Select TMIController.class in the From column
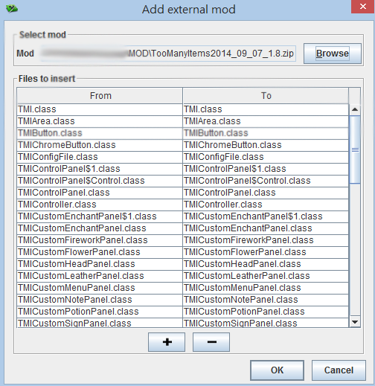 tap(100, 205)
